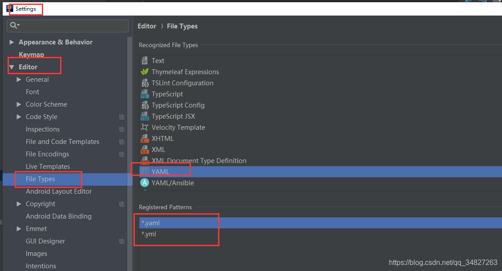Click the YAML grid file icon
Screen dimensions: 502x271
point(145,171)
